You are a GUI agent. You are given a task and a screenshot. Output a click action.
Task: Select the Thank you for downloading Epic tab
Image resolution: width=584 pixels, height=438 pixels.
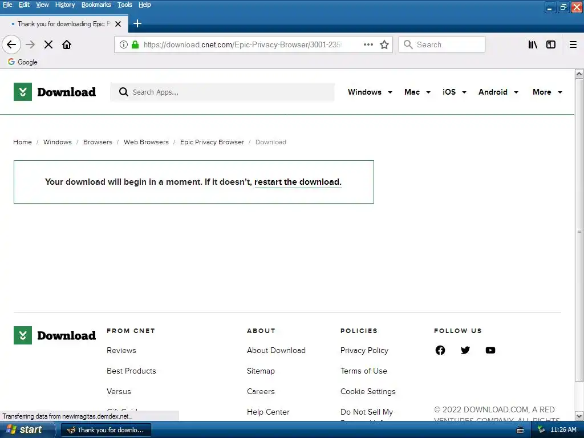pyautogui.click(x=64, y=24)
